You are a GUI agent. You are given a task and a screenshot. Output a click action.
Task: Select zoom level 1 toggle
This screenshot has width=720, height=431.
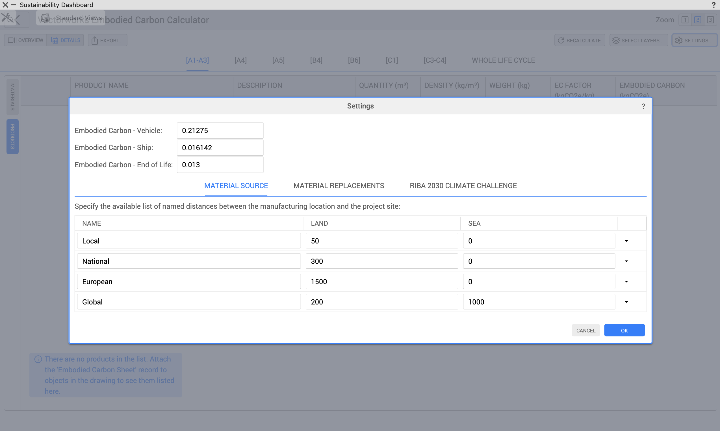(x=685, y=20)
